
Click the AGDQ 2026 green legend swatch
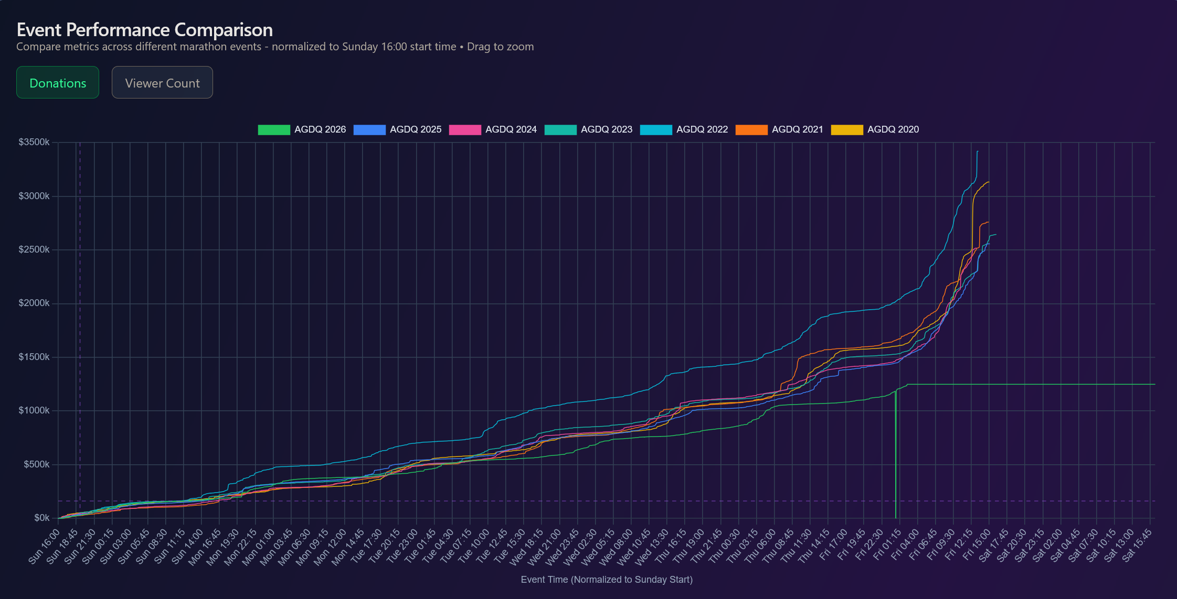[274, 129]
